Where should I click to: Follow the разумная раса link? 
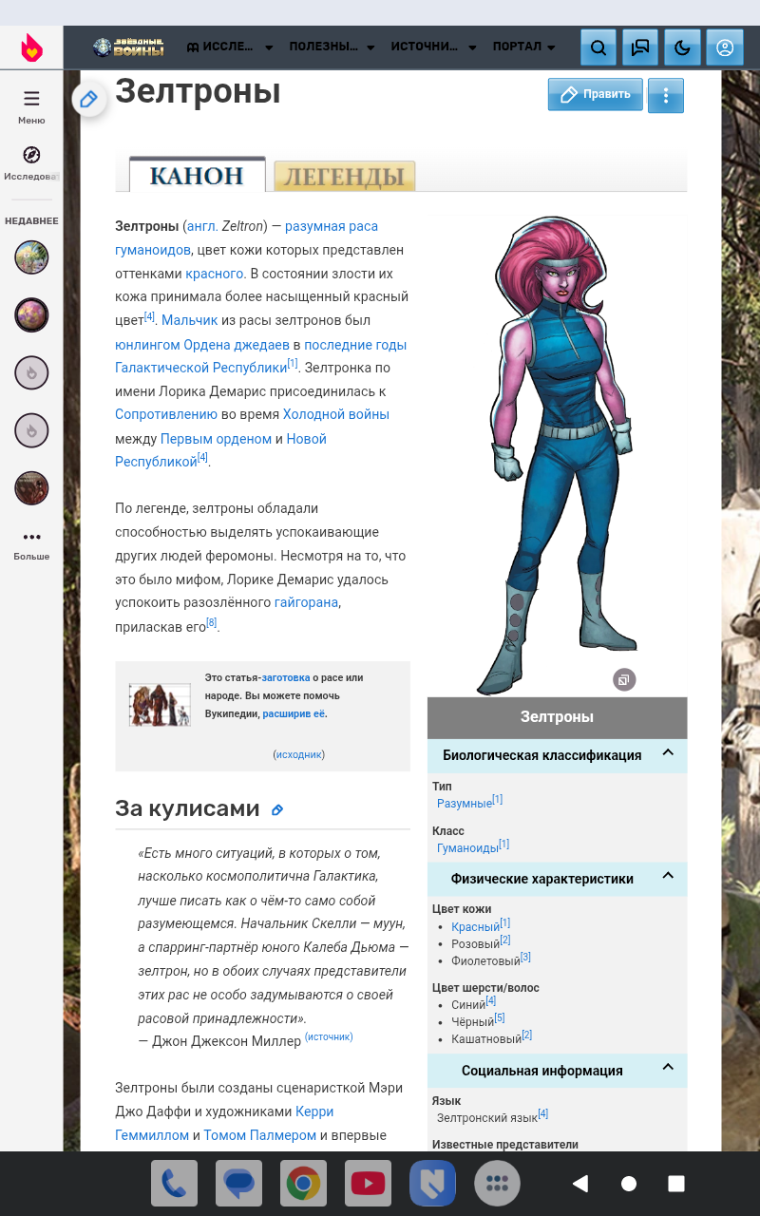click(332, 226)
